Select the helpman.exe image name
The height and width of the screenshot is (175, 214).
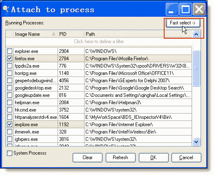(x=27, y=103)
